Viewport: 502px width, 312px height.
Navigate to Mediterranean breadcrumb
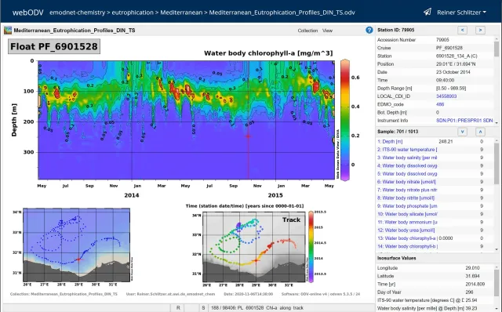[181, 13]
